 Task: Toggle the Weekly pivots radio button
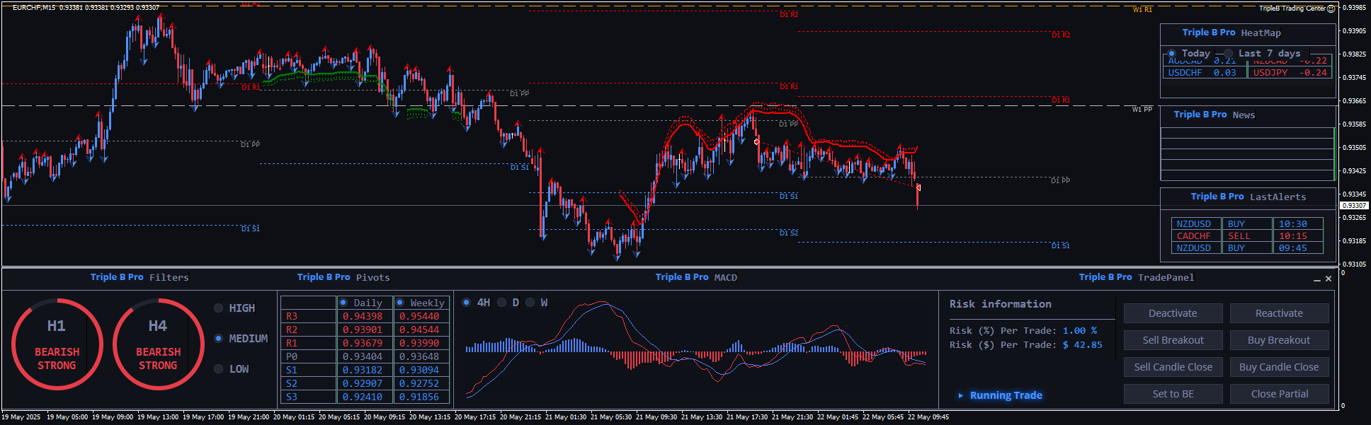(x=400, y=303)
